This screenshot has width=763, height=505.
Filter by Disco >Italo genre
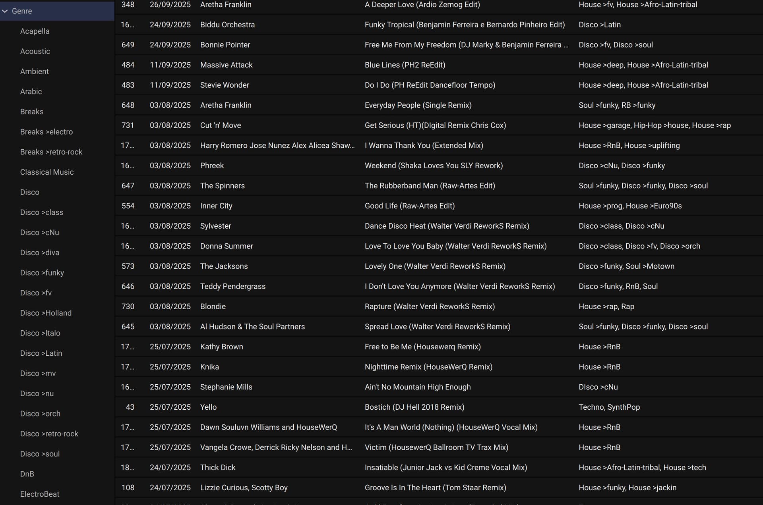click(x=40, y=333)
